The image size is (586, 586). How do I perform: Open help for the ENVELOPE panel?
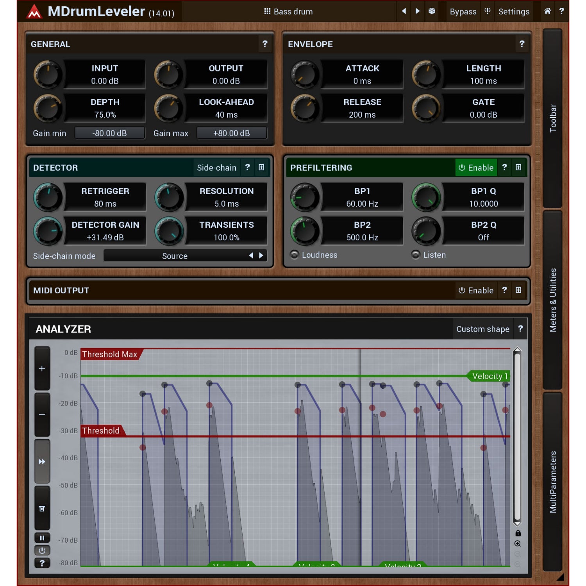[x=522, y=44]
